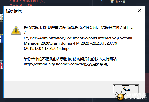The height and width of the screenshot is (102, 149).
Task: Click the Inter Milan club badge behind the dialog
Action: 2,17
